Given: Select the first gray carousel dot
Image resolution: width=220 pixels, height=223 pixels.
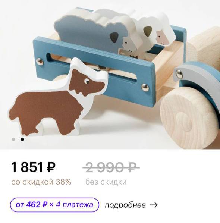Looking at the screenshot, I should pyautogui.click(x=13, y=139).
